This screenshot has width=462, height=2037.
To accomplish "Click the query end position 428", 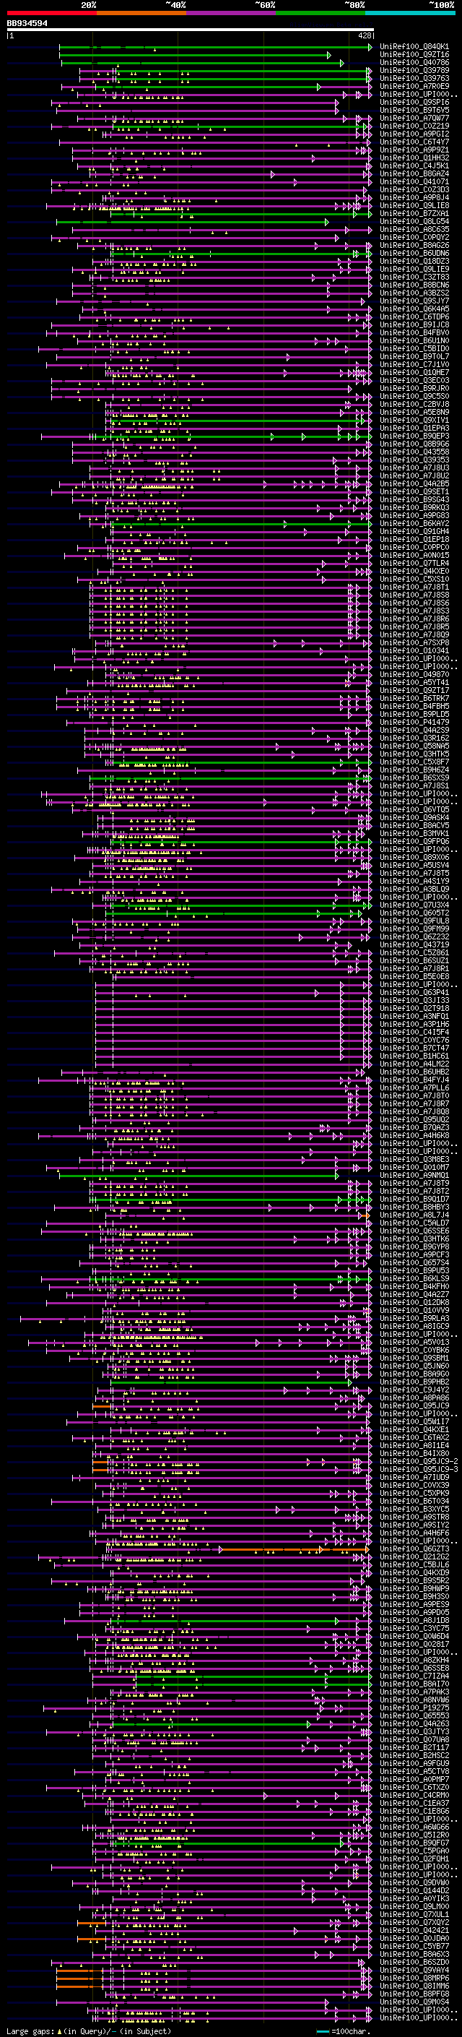I will (x=364, y=35).
